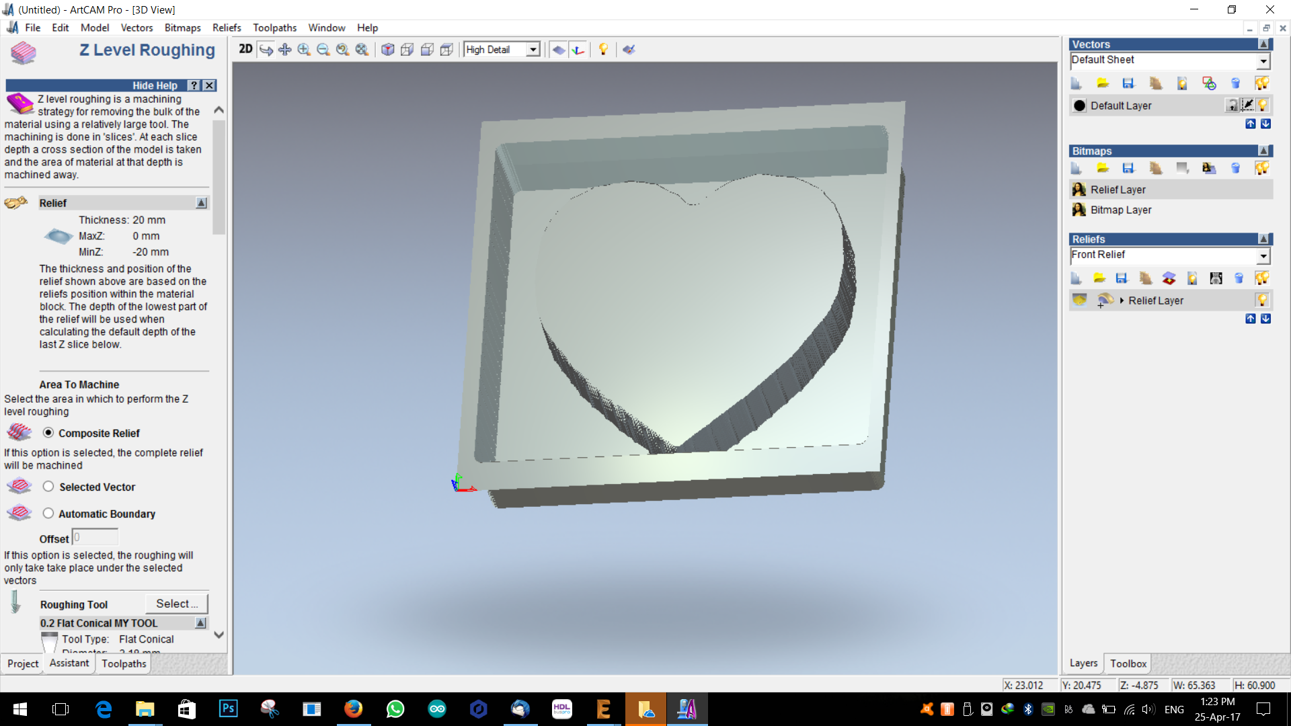Open the Toolpaths menu
This screenshot has height=726, width=1291.
tap(274, 28)
